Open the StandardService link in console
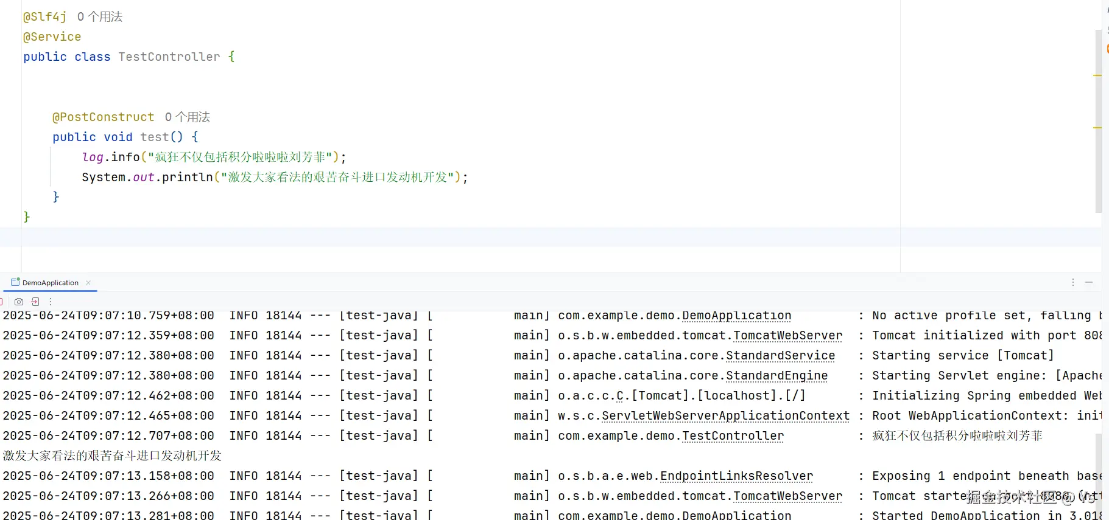The height and width of the screenshot is (520, 1109). point(780,355)
